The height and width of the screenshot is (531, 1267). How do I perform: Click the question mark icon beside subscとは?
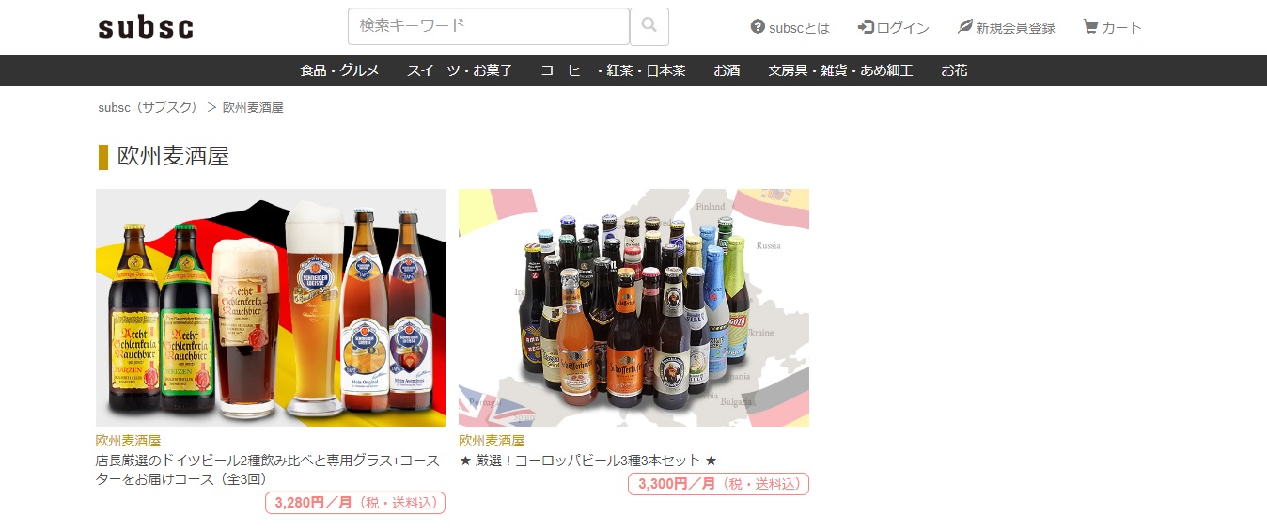click(758, 27)
